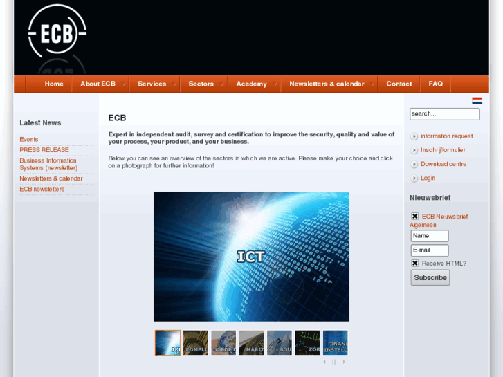
Task: Click the Nieuwsbrief heading
Action: [430, 198]
